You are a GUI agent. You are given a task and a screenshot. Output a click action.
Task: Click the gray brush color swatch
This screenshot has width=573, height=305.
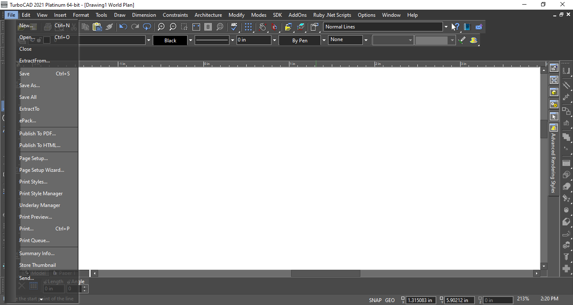coord(432,40)
